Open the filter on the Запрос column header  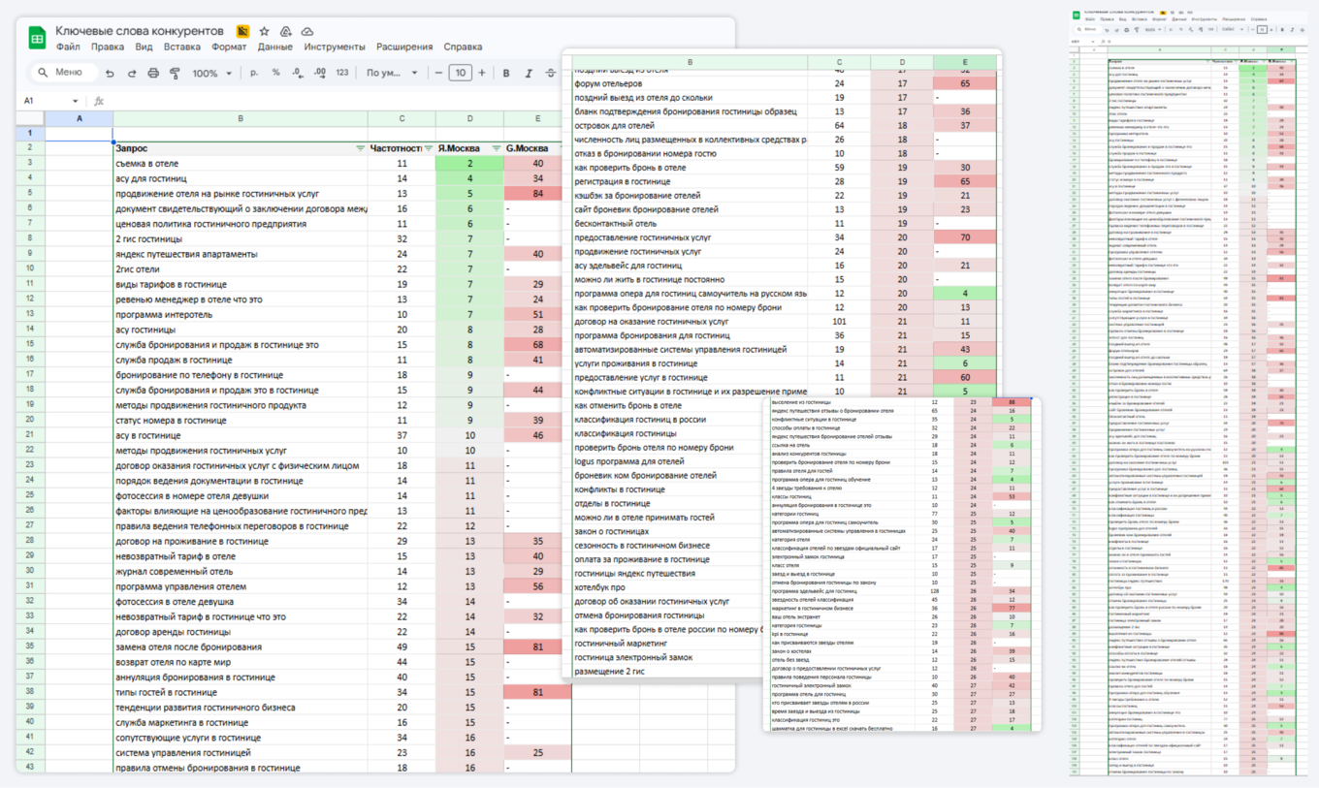[361, 148]
